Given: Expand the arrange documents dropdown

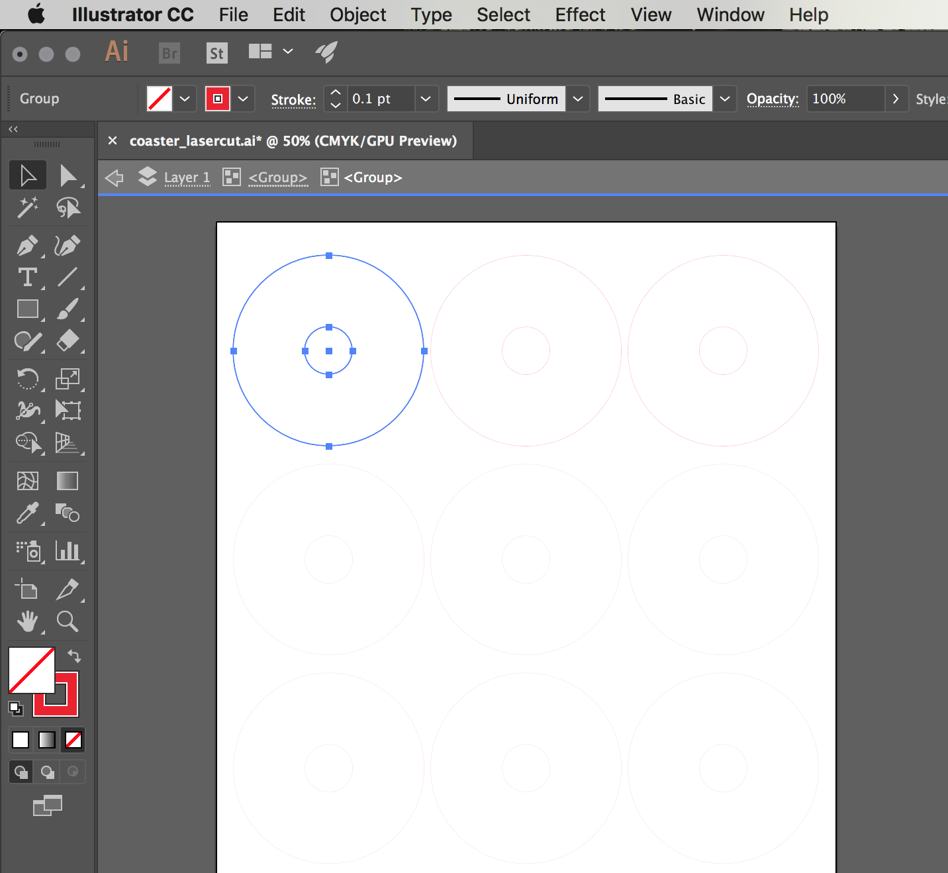Looking at the screenshot, I should pos(288,51).
